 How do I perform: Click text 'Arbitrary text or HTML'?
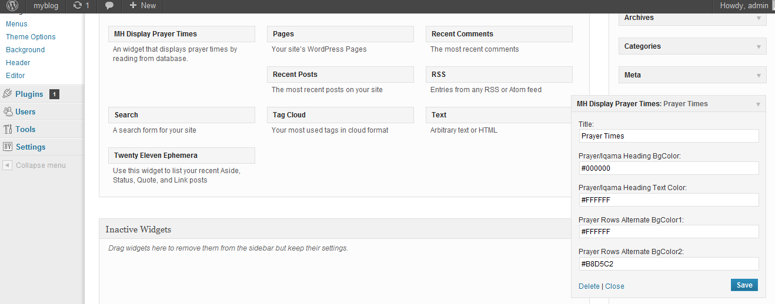pyautogui.click(x=464, y=130)
